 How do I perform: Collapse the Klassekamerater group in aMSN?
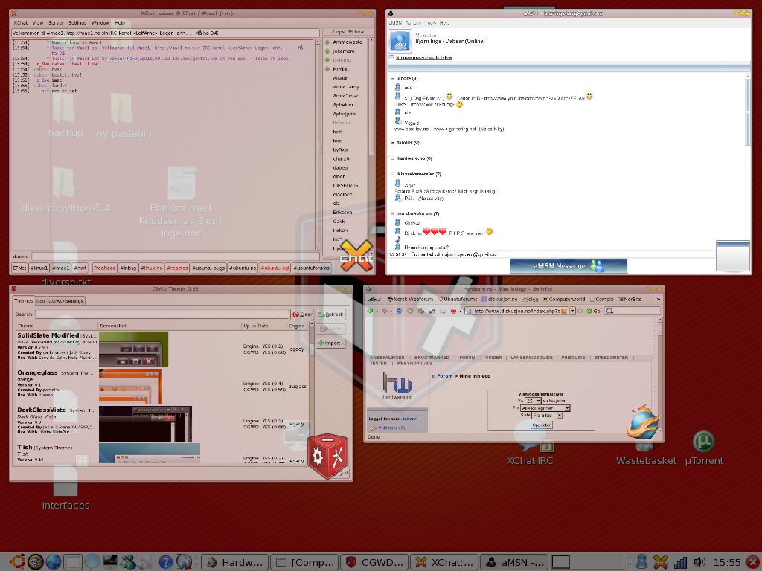[393, 174]
